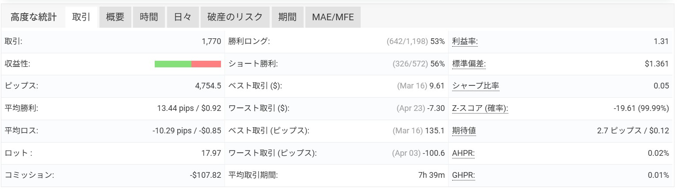Image resolution: width=678 pixels, height=191 pixels.
Task: Click the GHPR label
Action: (x=464, y=176)
